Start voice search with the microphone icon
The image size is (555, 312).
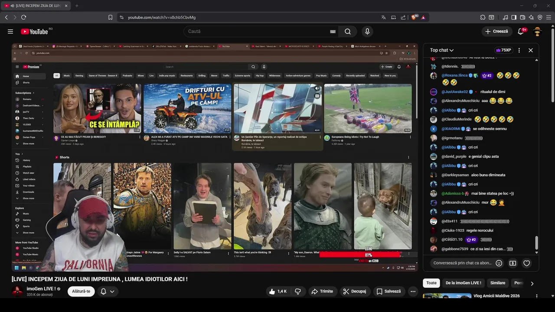coord(367,31)
